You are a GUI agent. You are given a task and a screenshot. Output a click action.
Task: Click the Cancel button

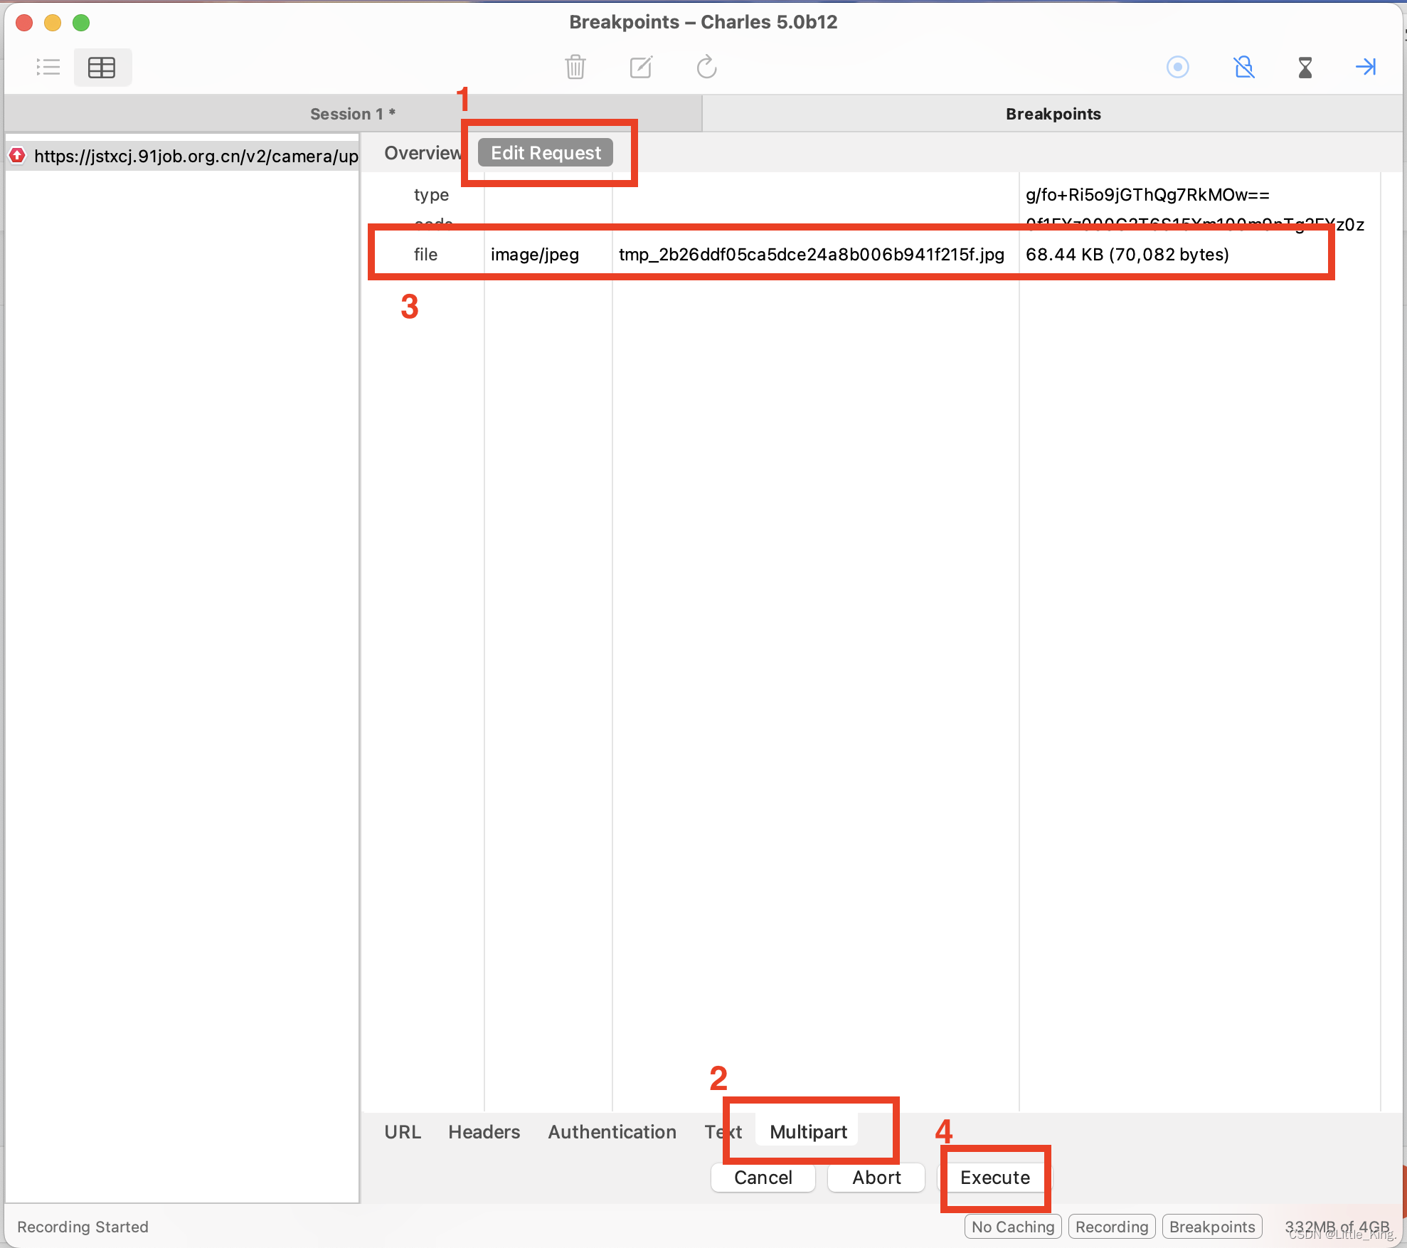pos(763,1178)
